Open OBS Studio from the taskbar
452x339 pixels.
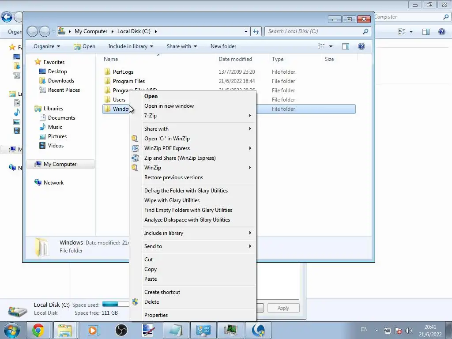click(x=121, y=330)
